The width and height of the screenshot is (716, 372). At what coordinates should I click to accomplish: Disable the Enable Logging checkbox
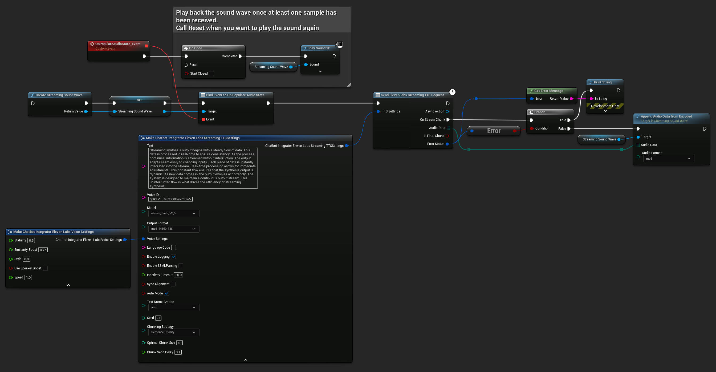[x=173, y=257]
